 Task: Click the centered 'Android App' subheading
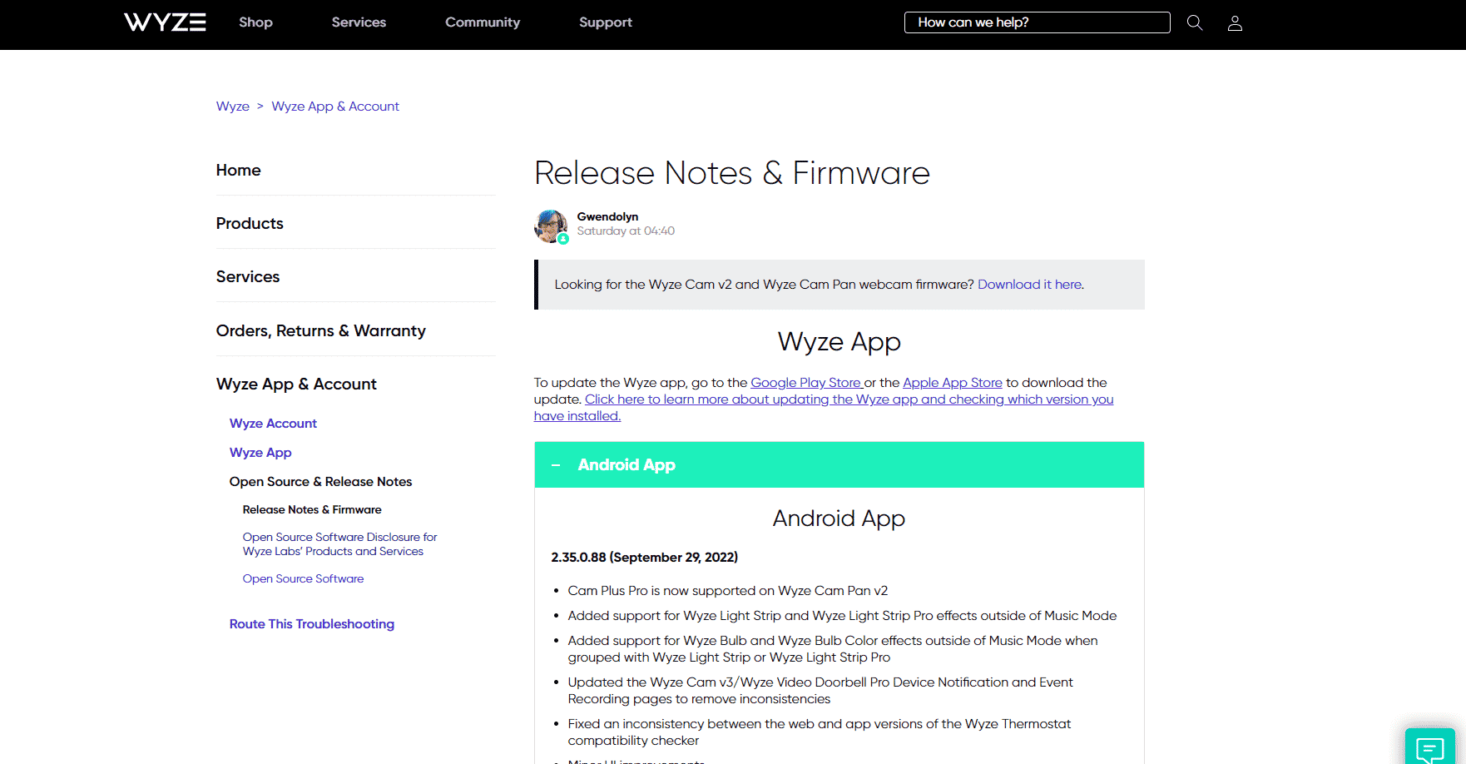839,518
